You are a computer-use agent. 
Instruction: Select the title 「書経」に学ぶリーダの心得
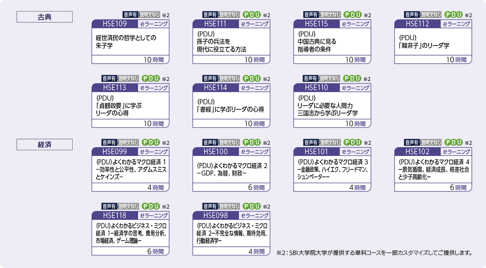230,110
